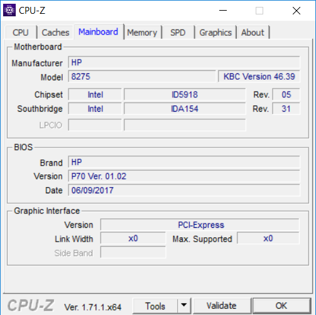The image size is (316, 315).
Task: Go to the SPD tab
Action: pos(178,33)
